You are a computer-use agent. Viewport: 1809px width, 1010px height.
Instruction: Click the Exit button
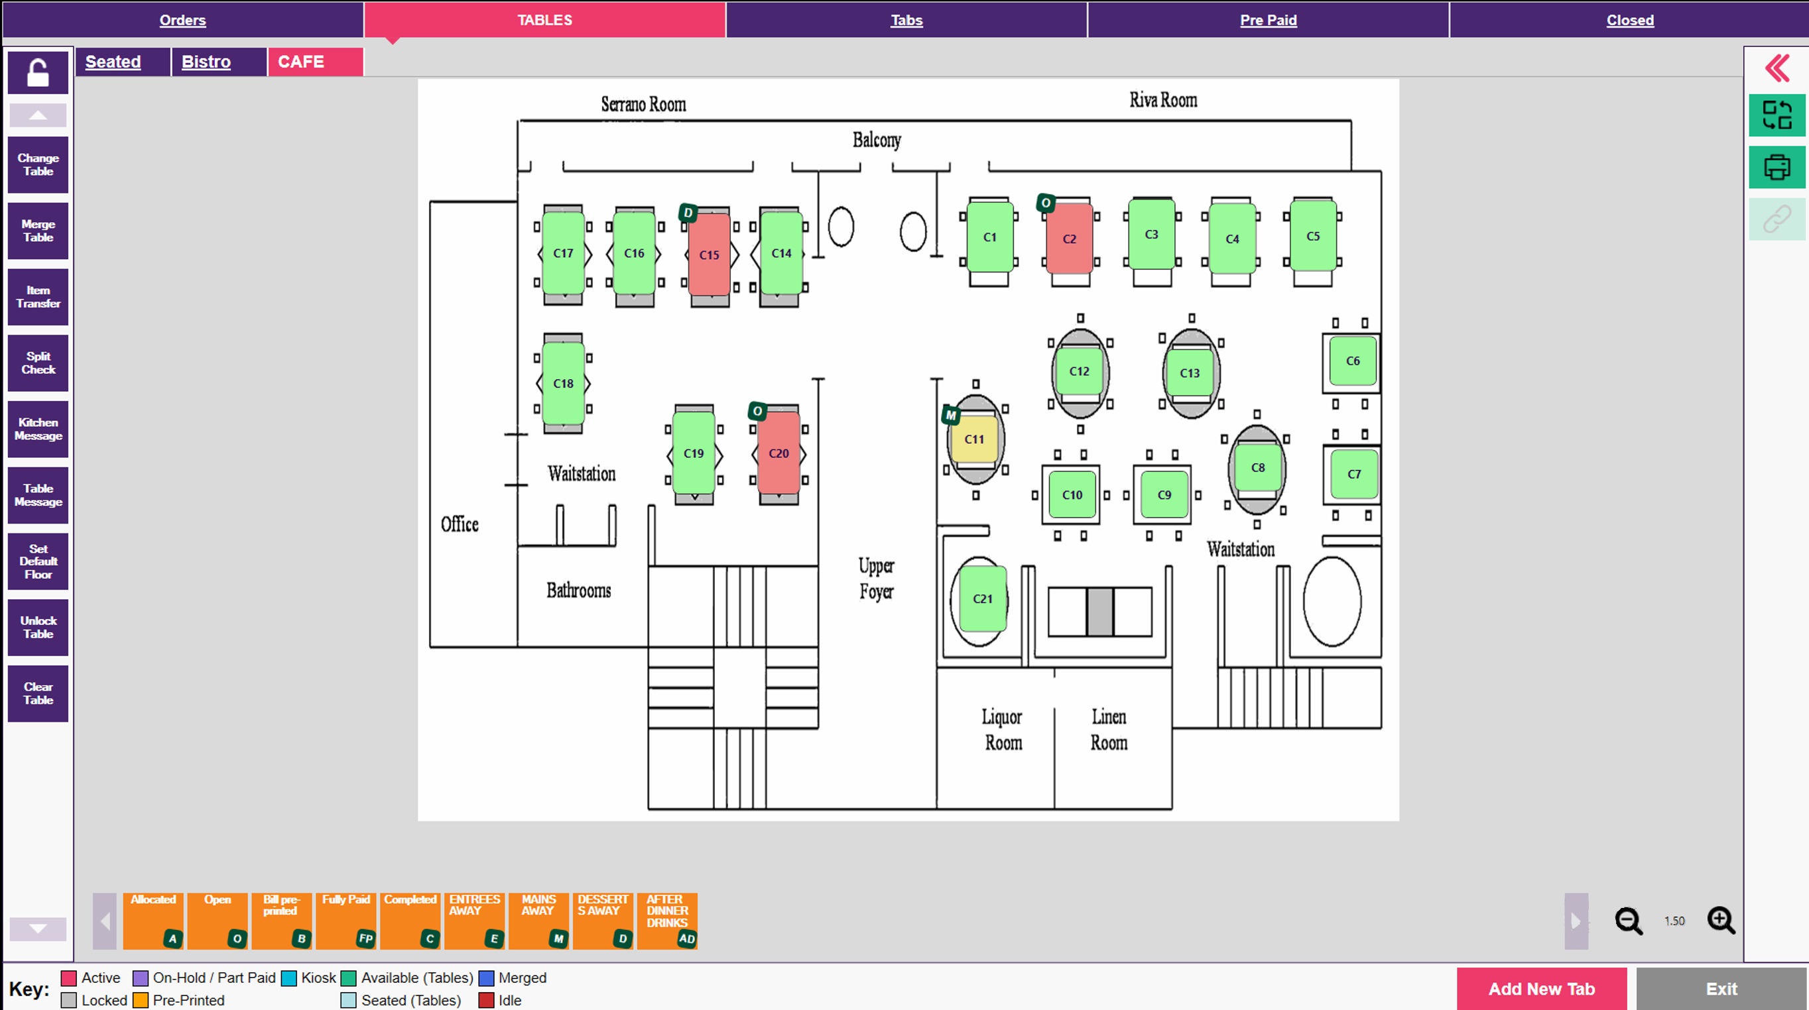pos(1721,988)
